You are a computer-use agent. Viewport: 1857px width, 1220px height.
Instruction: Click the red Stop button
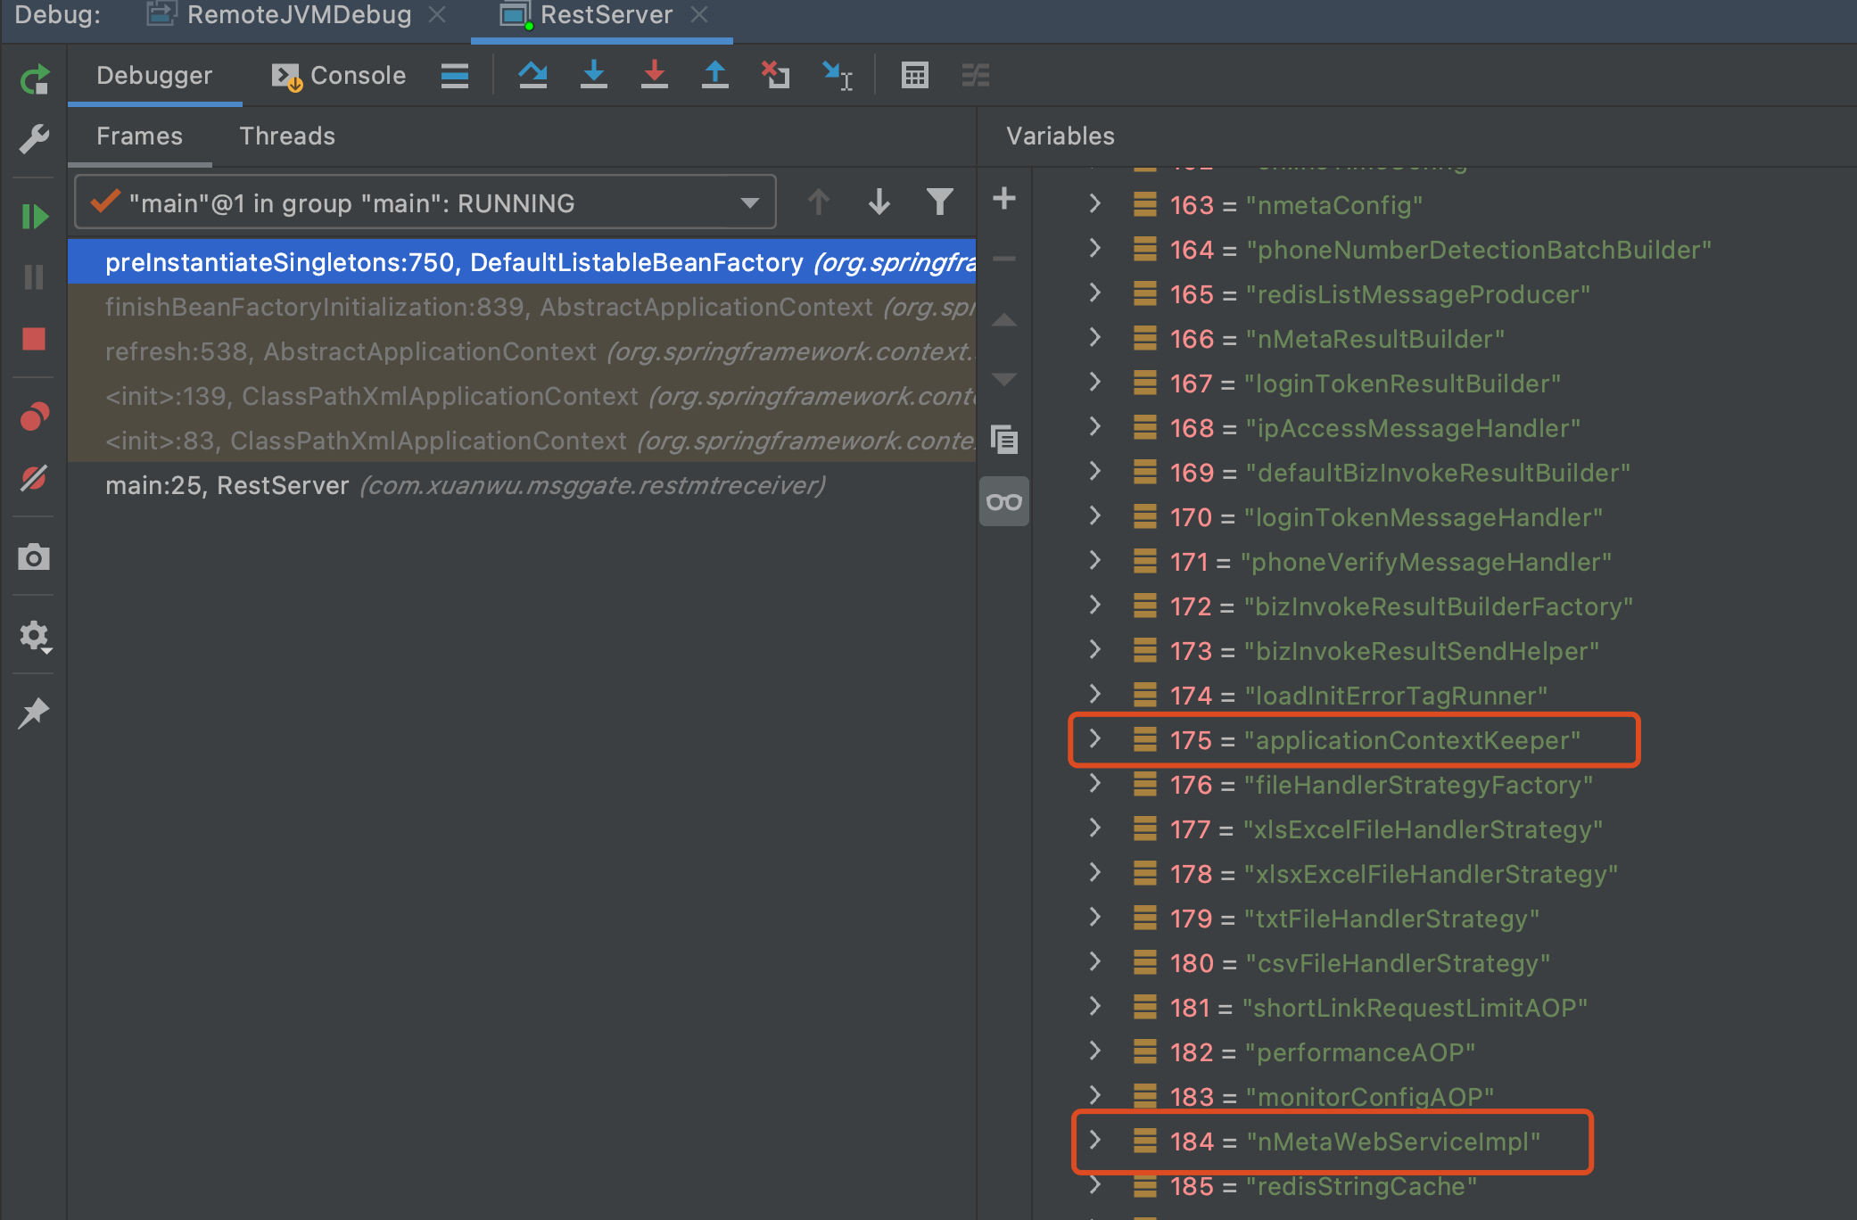[34, 339]
